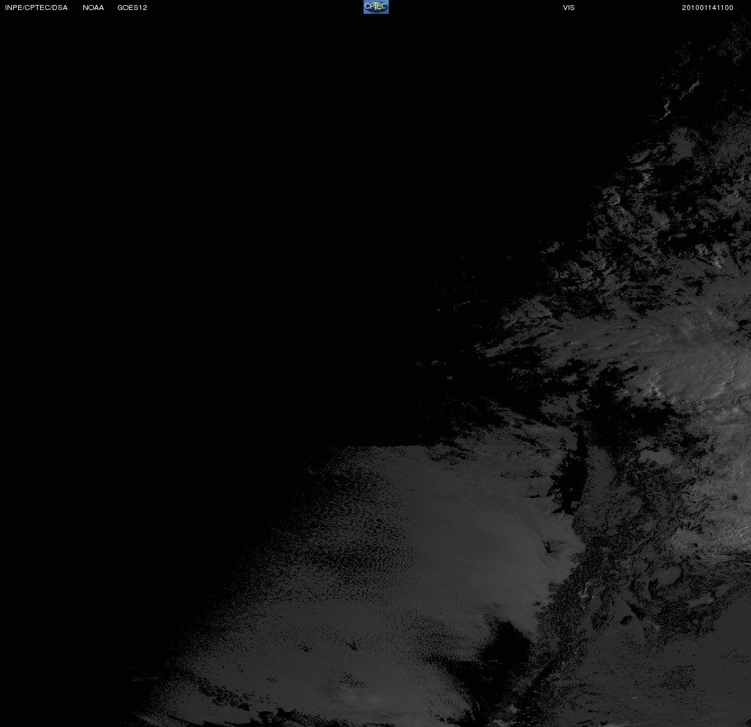Click the GOES12 satellite label
The height and width of the screenshot is (727, 751).
[x=132, y=8]
